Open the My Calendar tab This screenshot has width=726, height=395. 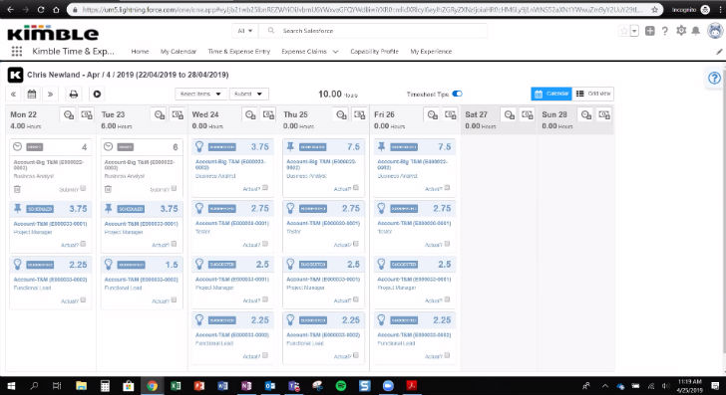click(x=179, y=52)
